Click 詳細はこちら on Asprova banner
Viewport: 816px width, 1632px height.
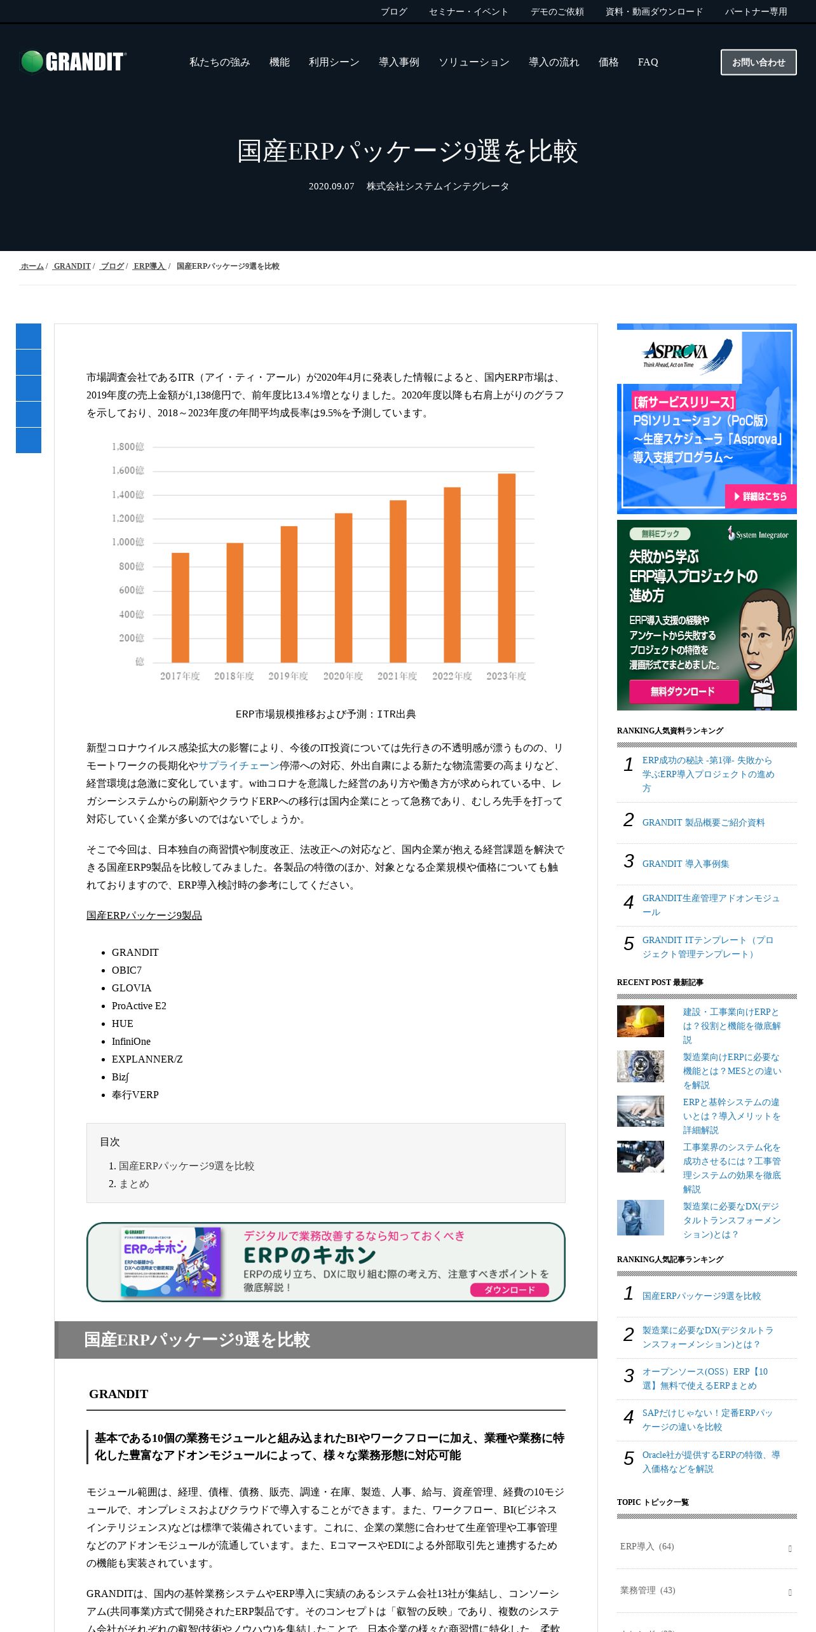point(761,496)
